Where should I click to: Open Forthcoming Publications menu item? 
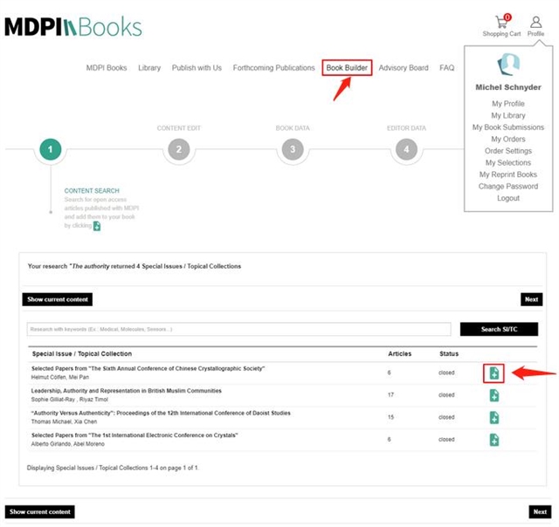(x=273, y=68)
